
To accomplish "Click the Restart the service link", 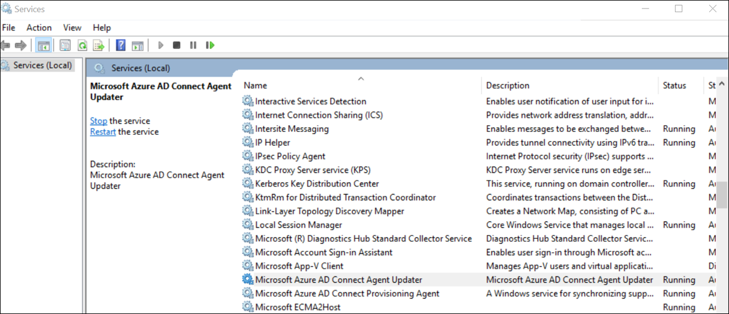I will tap(103, 131).
